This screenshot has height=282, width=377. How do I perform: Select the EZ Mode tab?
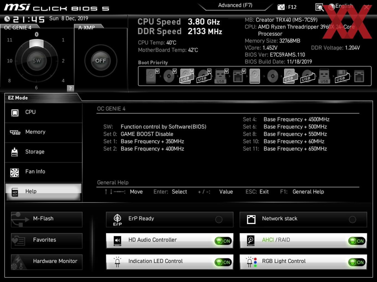pos(18,98)
